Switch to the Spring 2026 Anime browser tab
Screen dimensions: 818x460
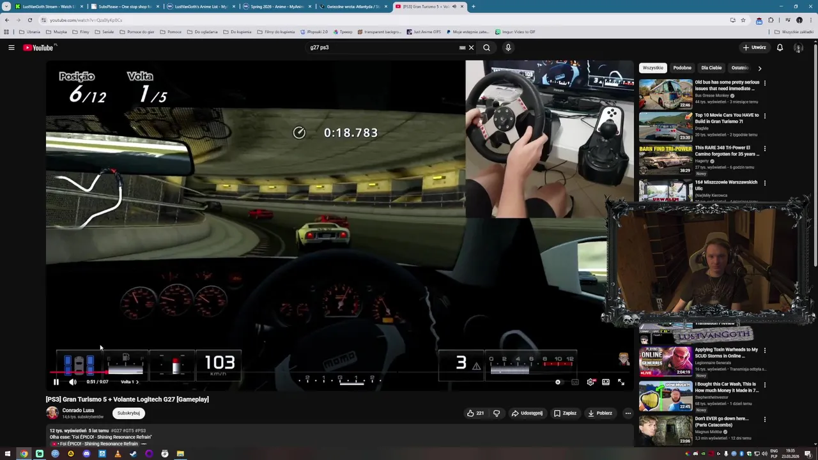(x=277, y=6)
